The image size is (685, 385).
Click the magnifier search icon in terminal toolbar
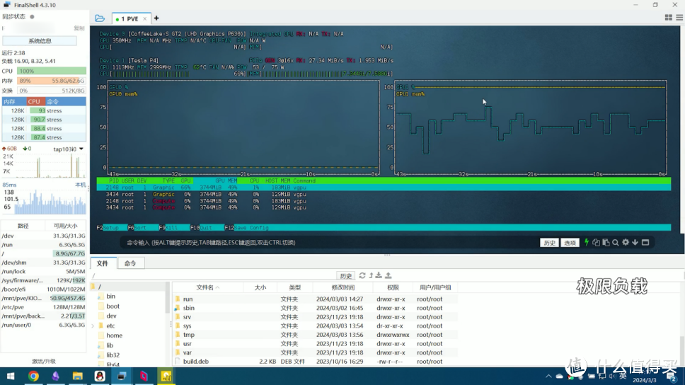616,243
